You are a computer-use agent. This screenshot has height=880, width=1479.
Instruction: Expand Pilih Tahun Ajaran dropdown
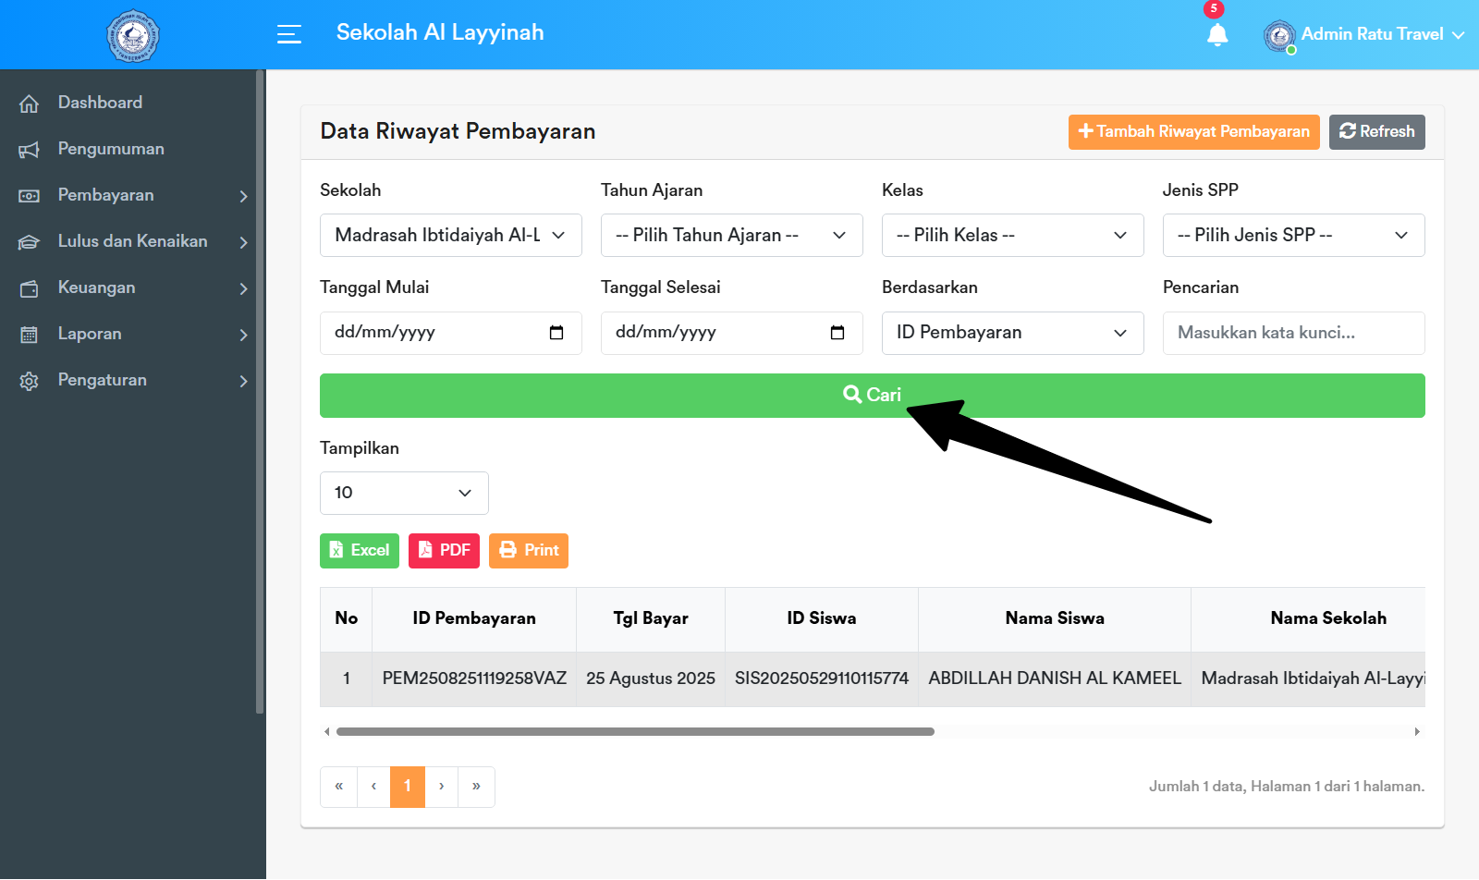731,236
